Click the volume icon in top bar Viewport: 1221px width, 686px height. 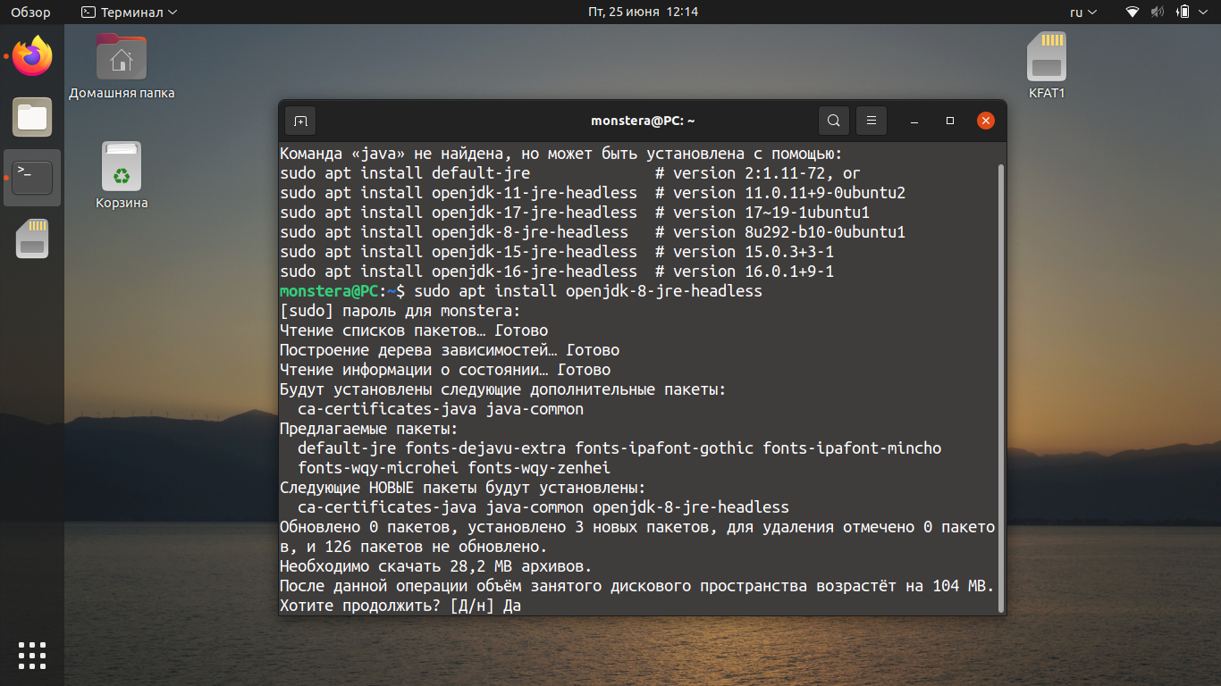pyautogui.click(x=1158, y=12)
